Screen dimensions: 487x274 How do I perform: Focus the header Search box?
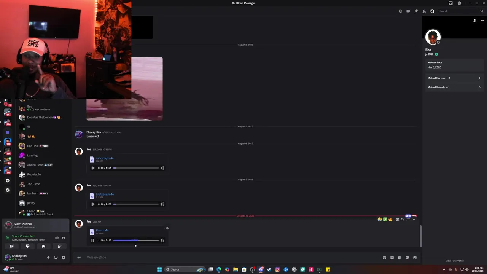(x=461, y=11)
